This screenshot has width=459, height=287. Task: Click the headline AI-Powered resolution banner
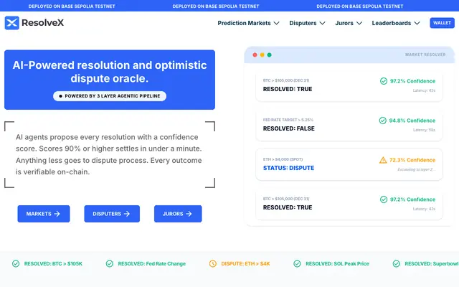[110, 80]
